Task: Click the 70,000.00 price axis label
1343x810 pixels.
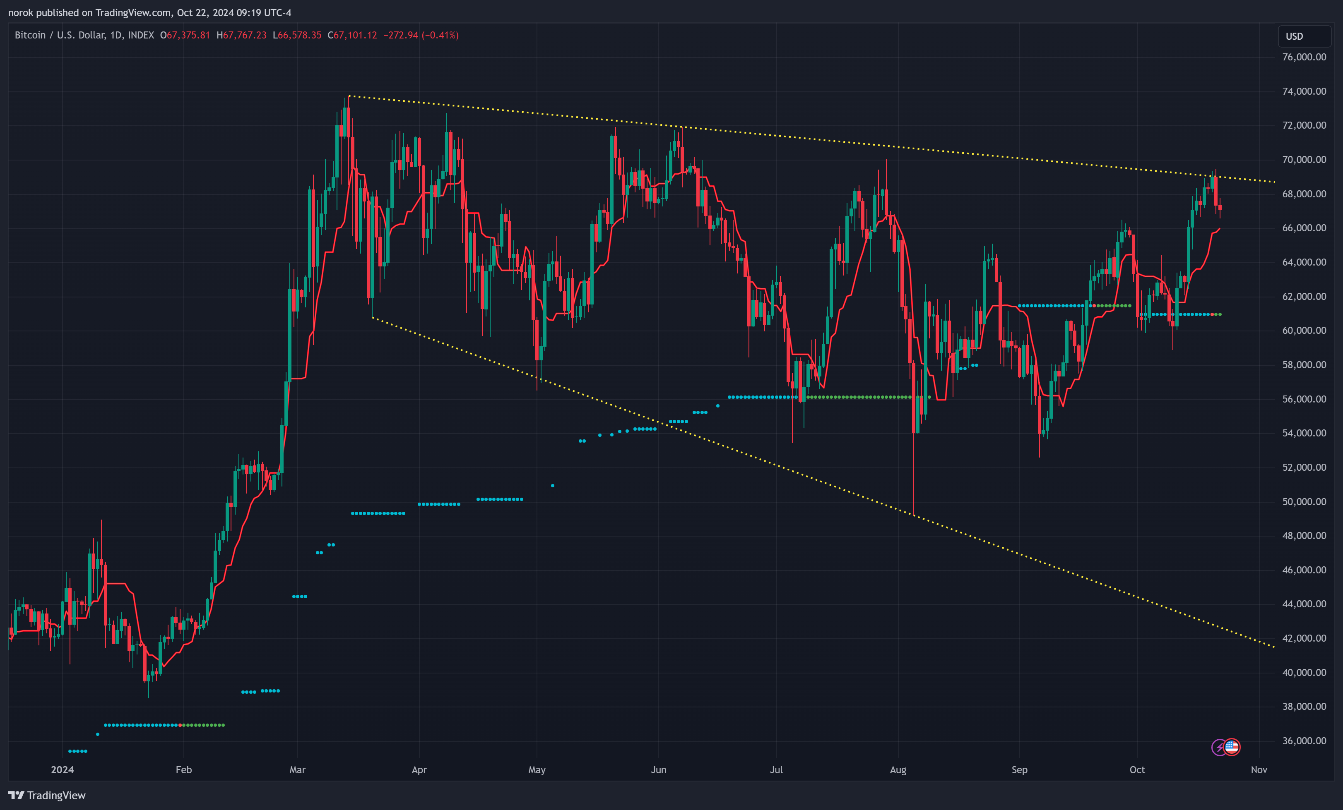Action: tap(1304, 160)
